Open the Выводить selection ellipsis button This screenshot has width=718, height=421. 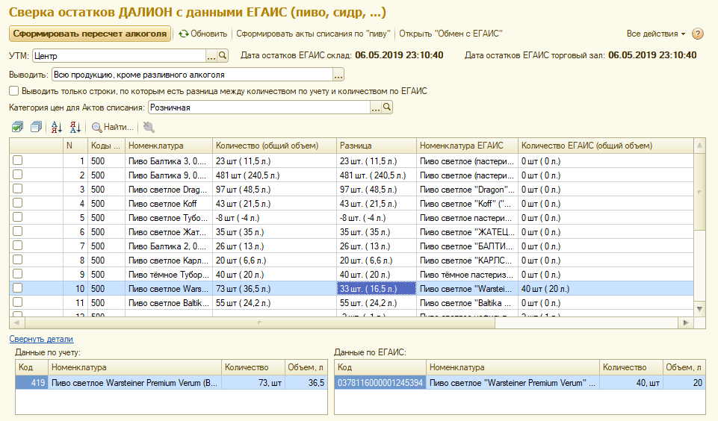tap(338, 75)
